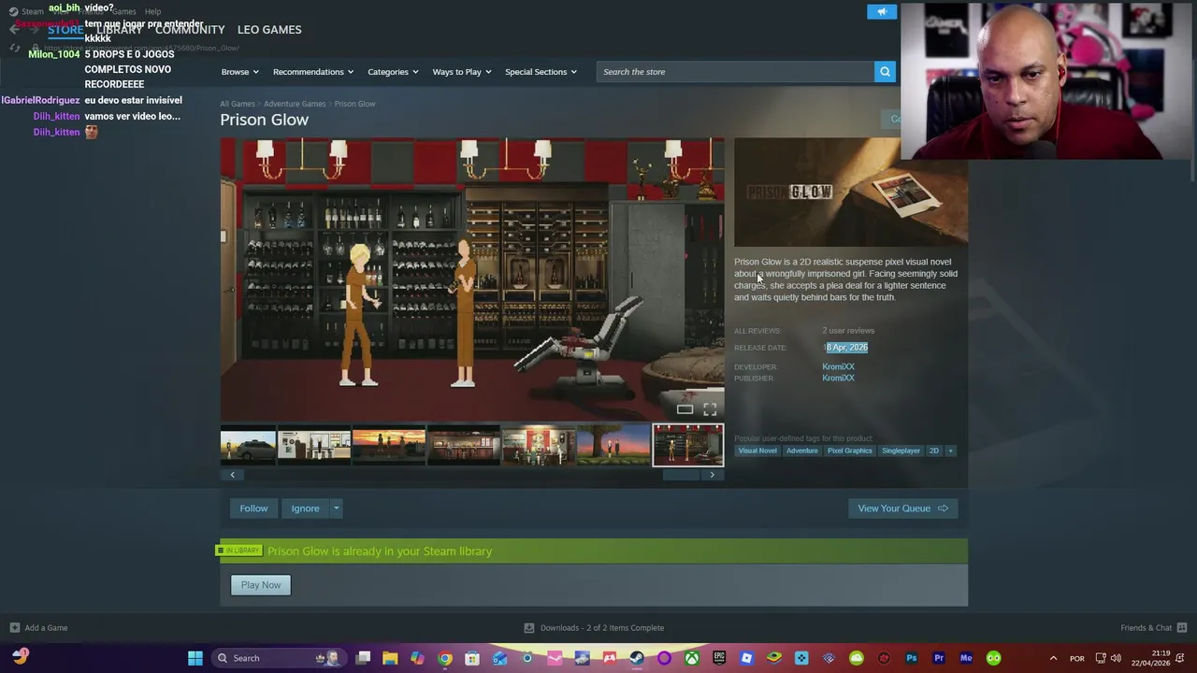Click the theater mode rectangle icon on the screenshot
This screenshot has width=1197, height=673.
pos(685,409)
